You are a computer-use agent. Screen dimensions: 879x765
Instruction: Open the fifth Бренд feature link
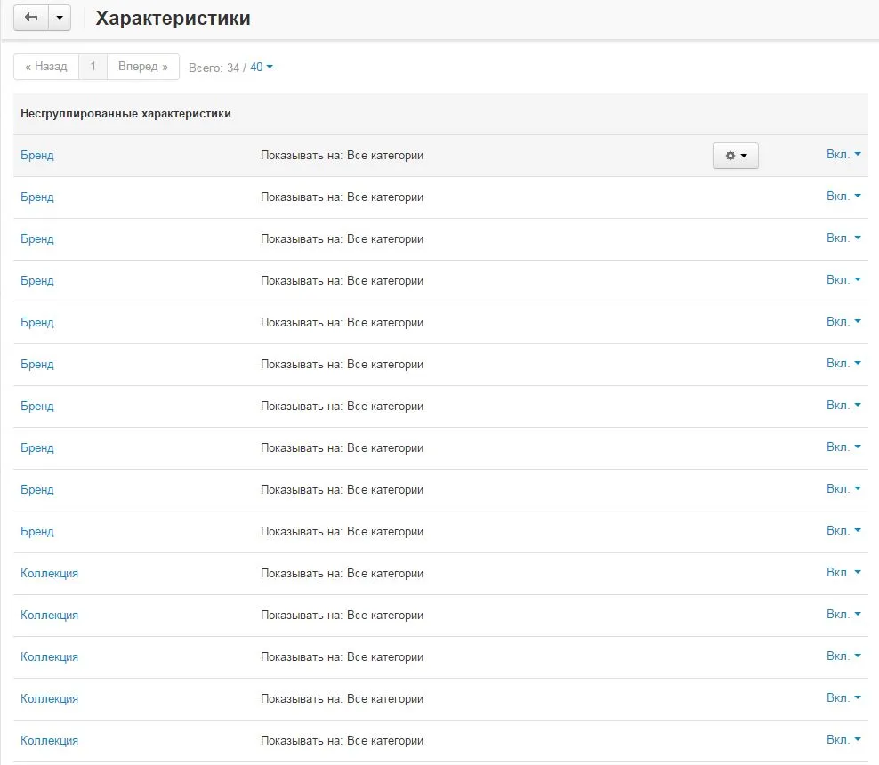(37, 322)
